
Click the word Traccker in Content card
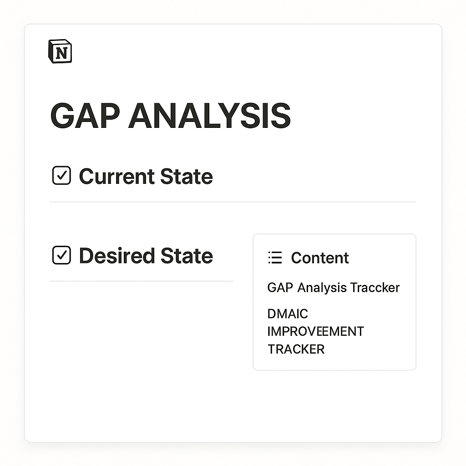coord(375,288)
